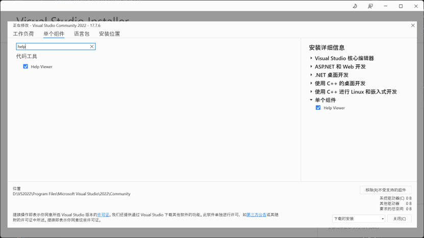Image resolution: width=424 pixels, height=238 pixels.
Task: Click the 系统驱动器(C) 0 B entry
Action: tap(395, 198)
